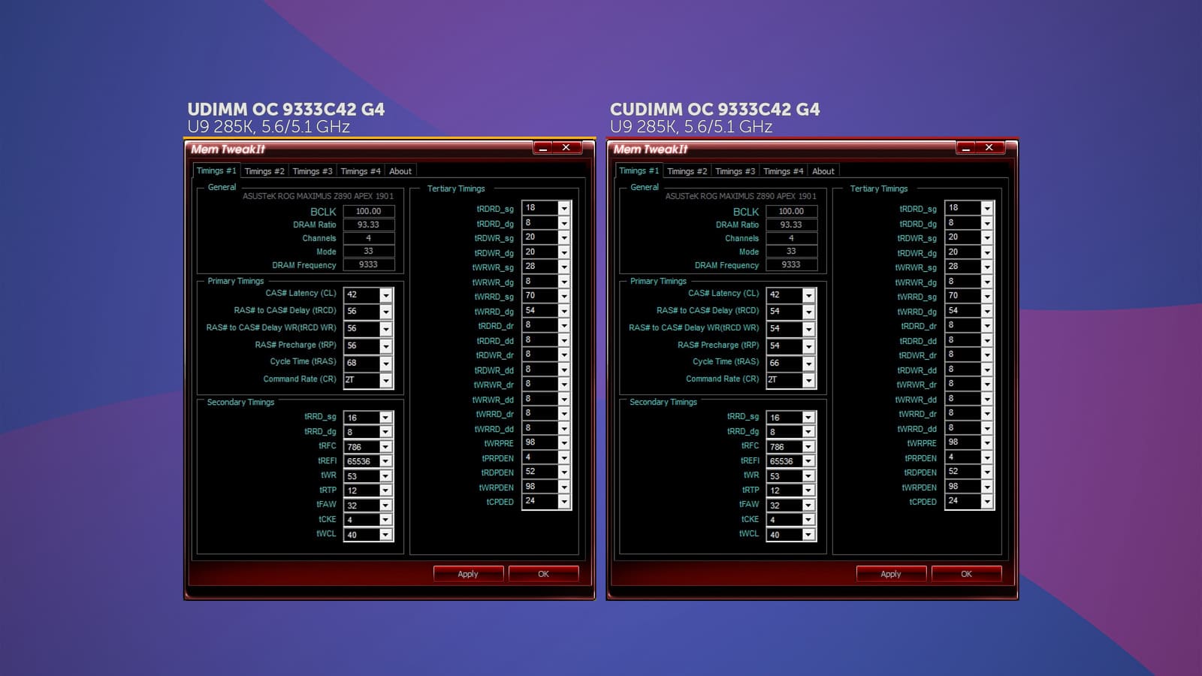1202x676 pixels.
Task: Open tCKE dropdown in CUDIMM window
Action: (808, 520)
